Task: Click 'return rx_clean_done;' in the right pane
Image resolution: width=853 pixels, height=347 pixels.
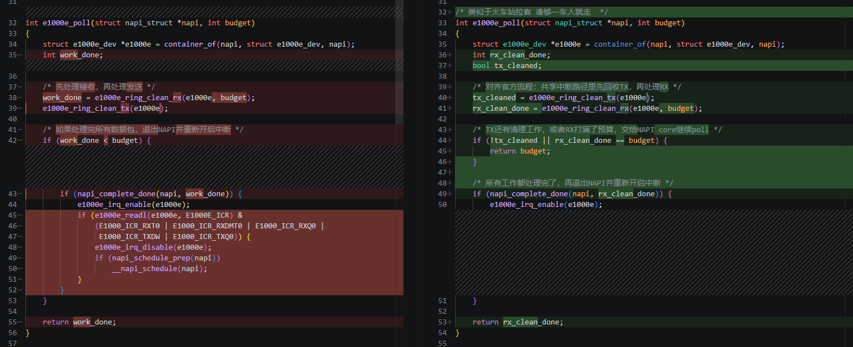Action: (518, 322)
